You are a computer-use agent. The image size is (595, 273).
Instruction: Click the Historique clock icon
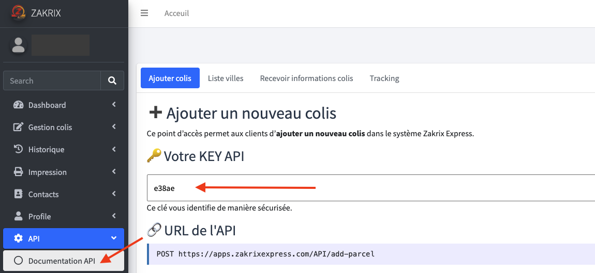point(19,149)
